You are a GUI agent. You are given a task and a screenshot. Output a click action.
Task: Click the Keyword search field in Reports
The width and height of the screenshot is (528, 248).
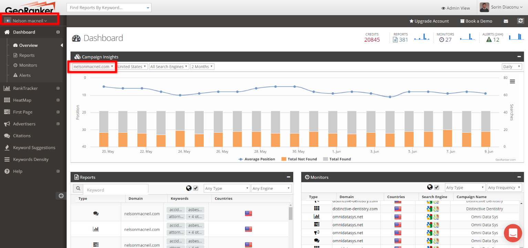point(116,189)
